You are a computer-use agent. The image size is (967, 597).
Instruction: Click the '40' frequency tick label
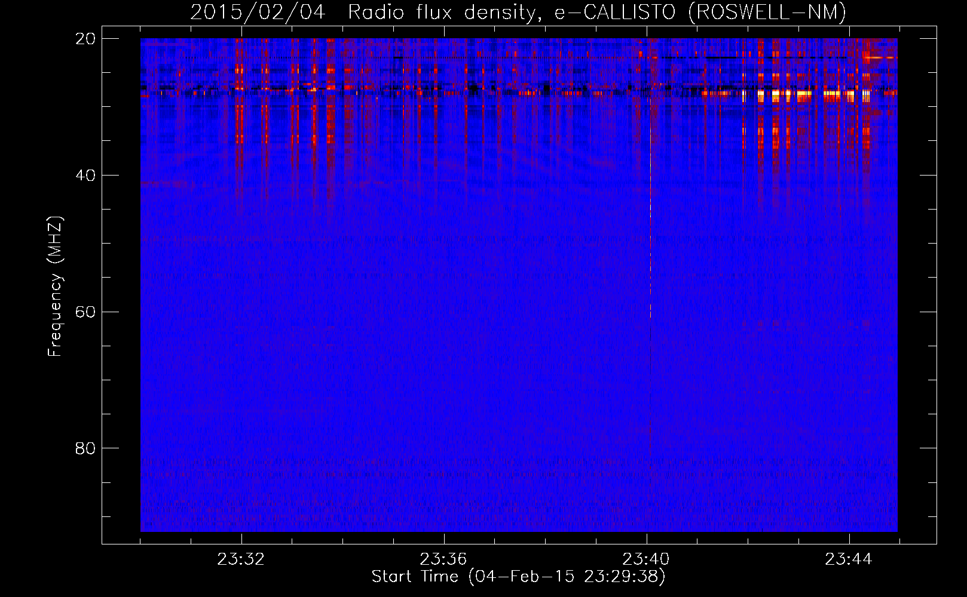pyautogui.click(x=85, y=176)
